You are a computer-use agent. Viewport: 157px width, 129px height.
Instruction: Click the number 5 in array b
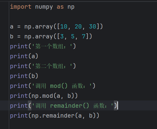(73, 36)
